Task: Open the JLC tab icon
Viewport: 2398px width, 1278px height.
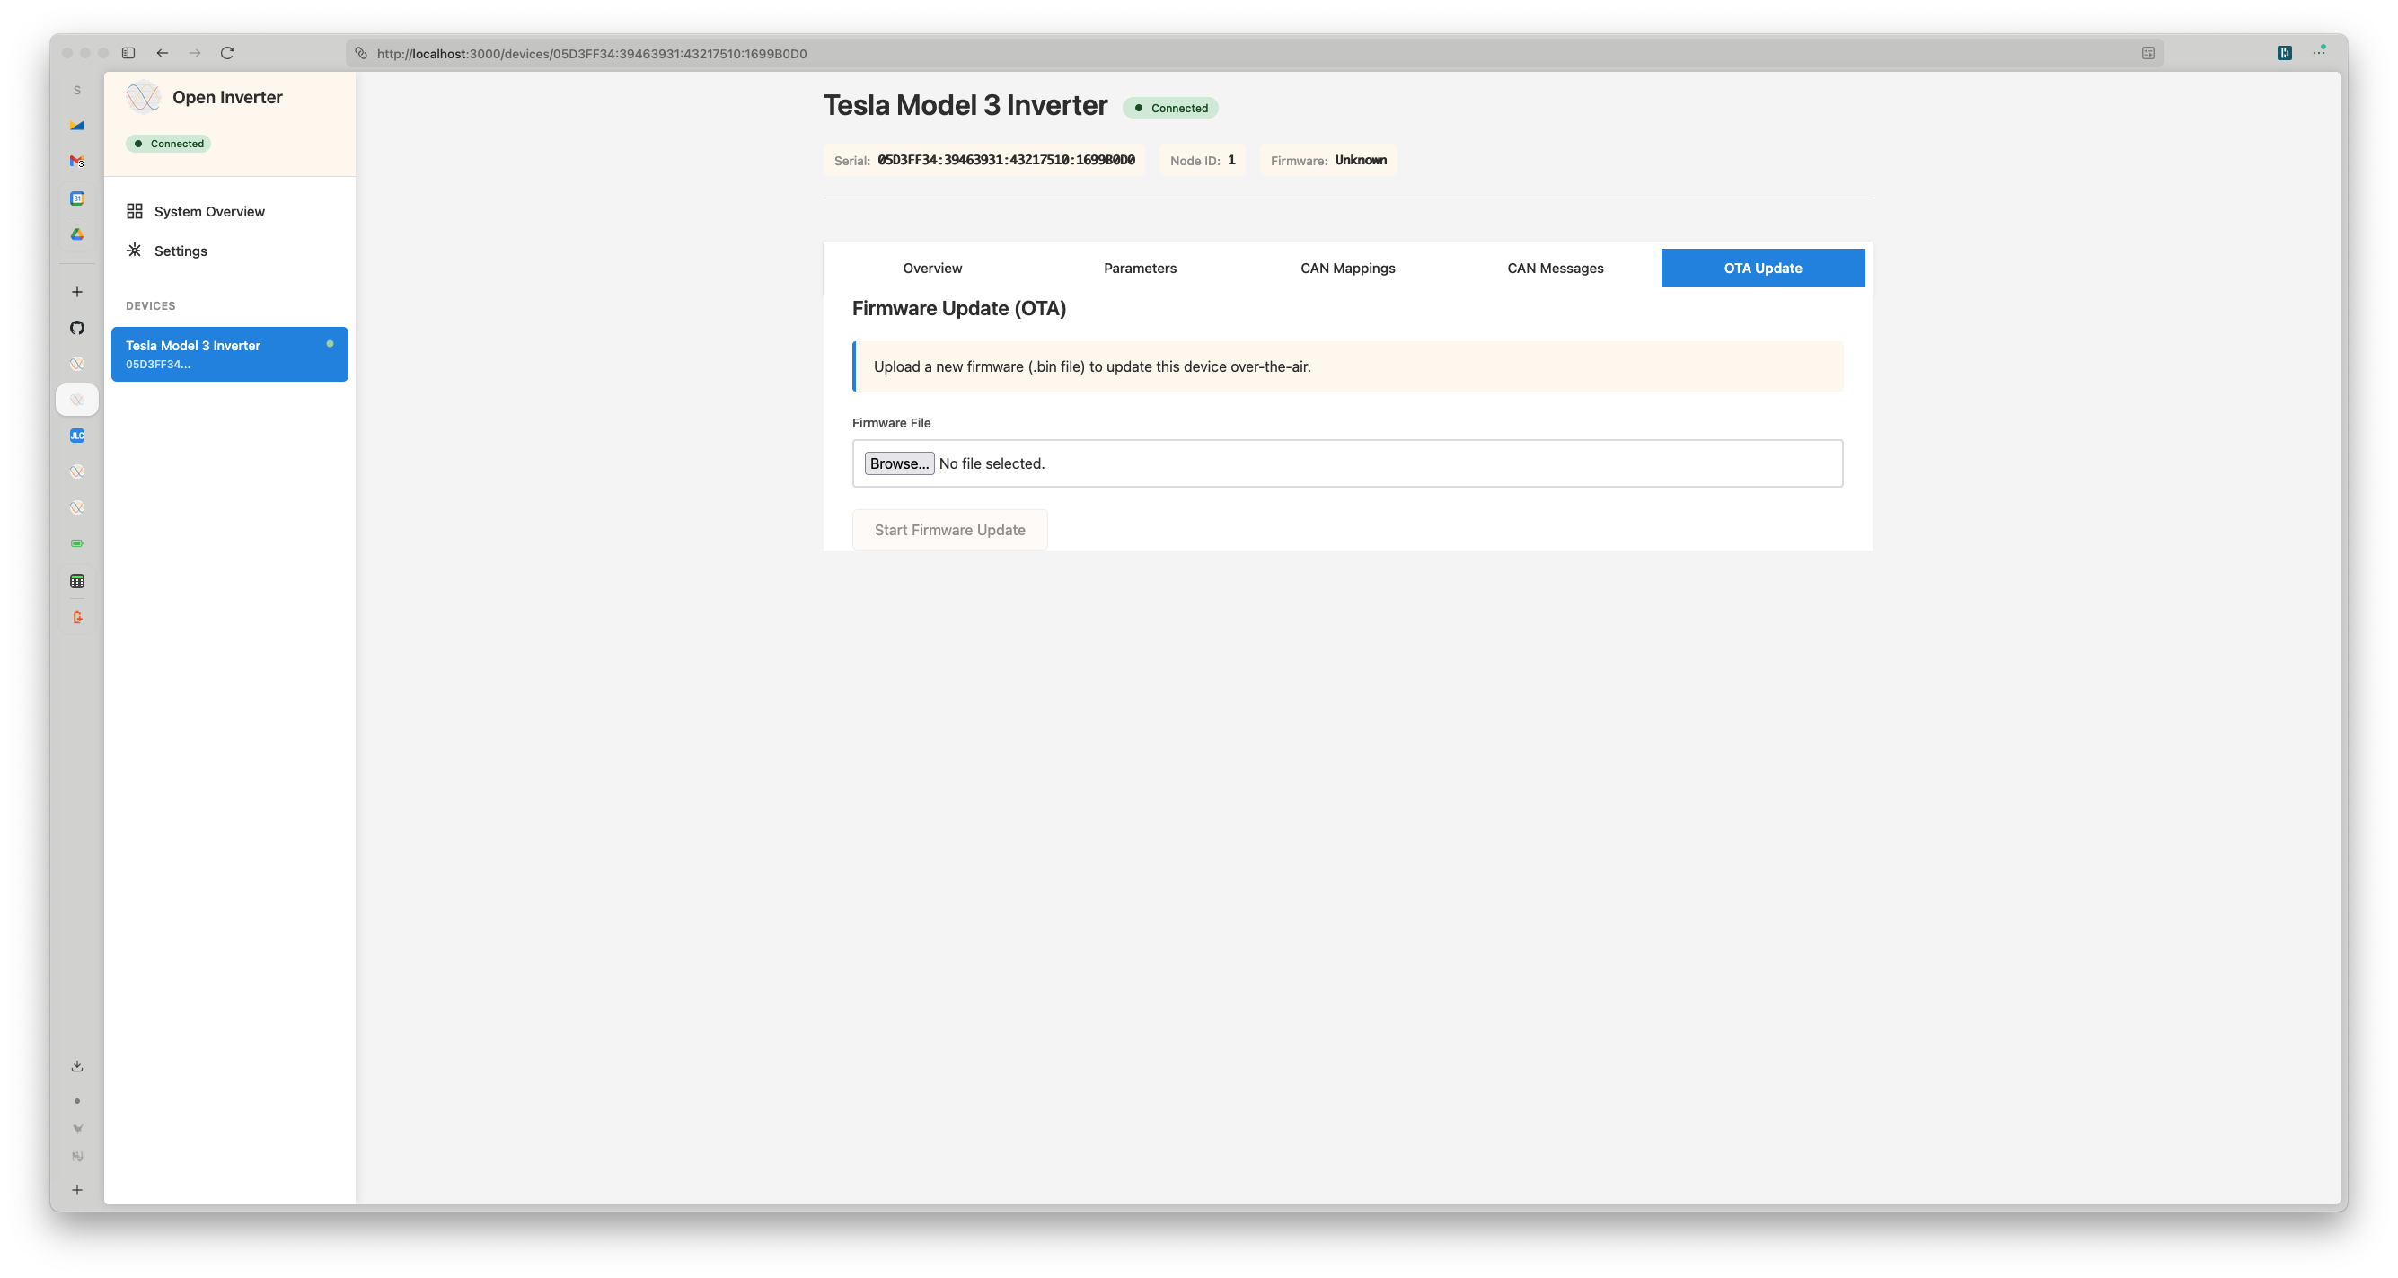Action: click(77, 436)
